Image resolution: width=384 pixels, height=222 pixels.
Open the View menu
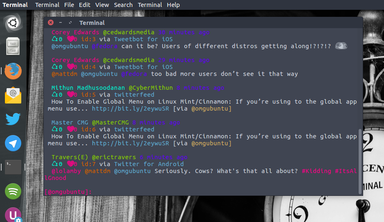tap(102, 5)
